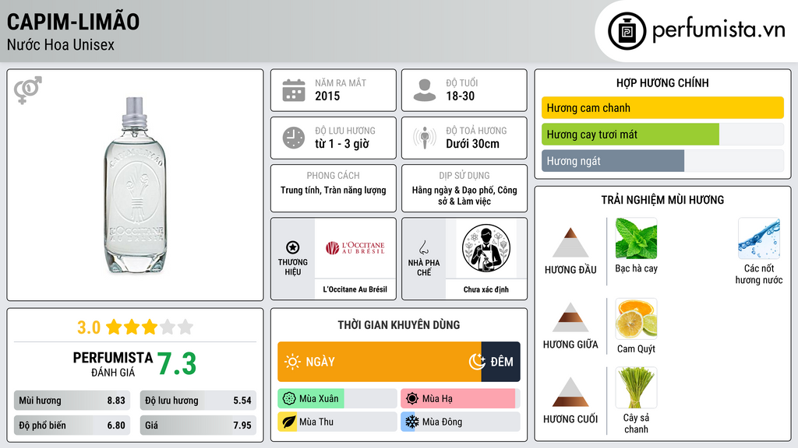Click the base note pyramid icon Hương cuối
Viewport: 798px width, 448px height.
(x=570, y=392)
